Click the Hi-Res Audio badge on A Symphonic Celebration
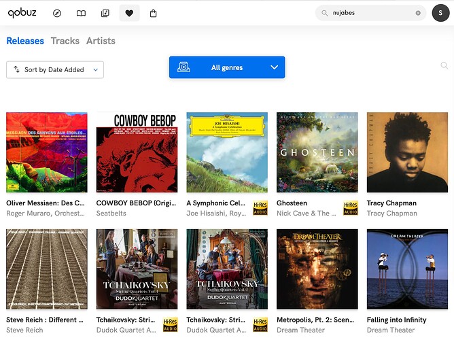This screenshot has width=454, height=340. click(x=260, y=208)
